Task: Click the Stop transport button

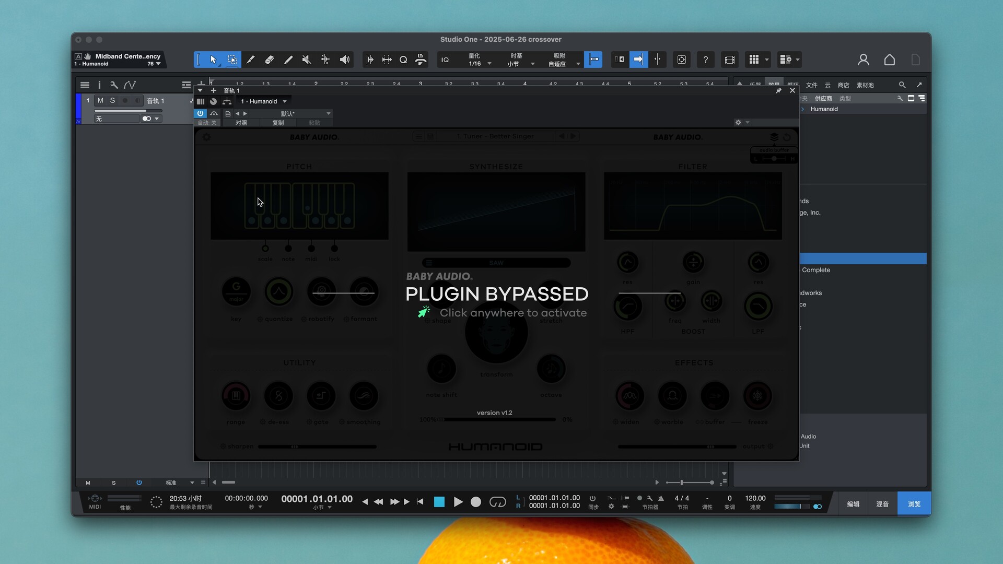Action: coord(439,502)
